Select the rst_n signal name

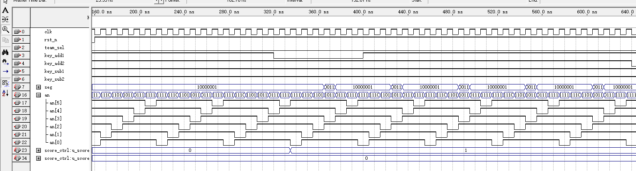click(x=50, y=40)
